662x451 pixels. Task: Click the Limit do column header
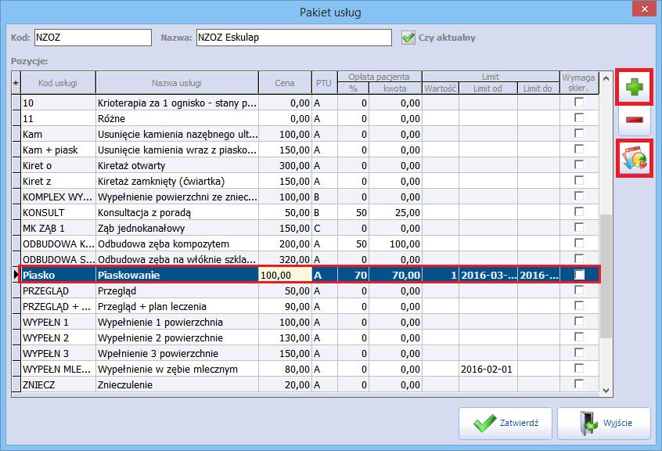point(538,88)
